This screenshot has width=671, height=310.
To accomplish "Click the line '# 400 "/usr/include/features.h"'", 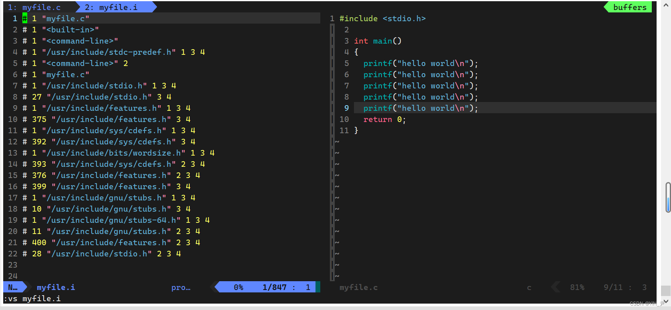I will (x=111, y=242).
